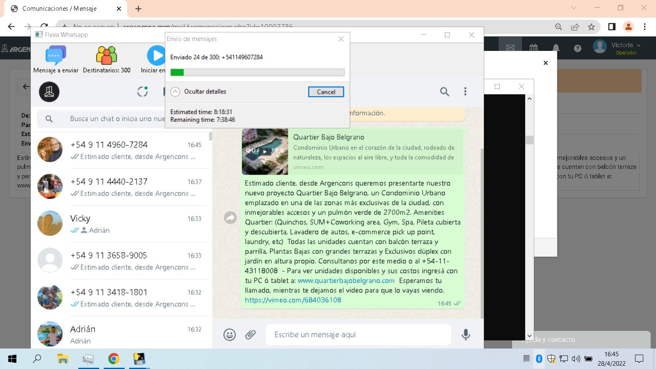Open chat +54 9 11 3658-9005
Screen dimensions: 656x369
[121, 261]
